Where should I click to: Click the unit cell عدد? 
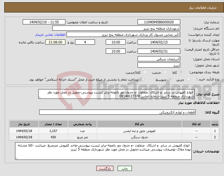[x=82, y=131]
